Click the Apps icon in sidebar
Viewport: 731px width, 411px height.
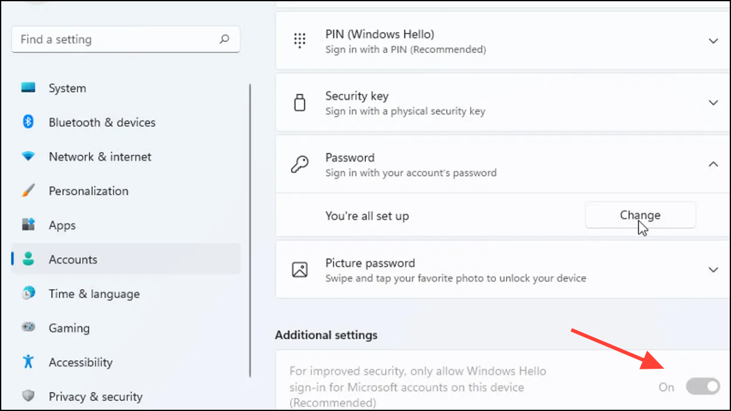[28, 225]
